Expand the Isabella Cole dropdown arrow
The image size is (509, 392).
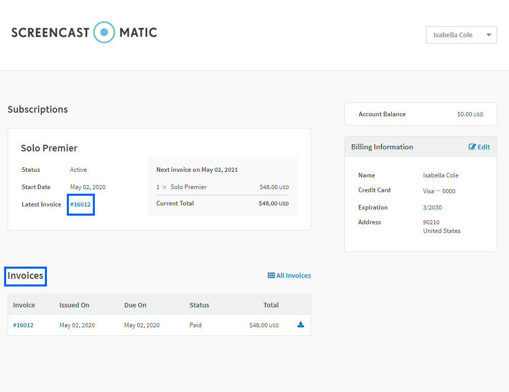coord(489,35)
